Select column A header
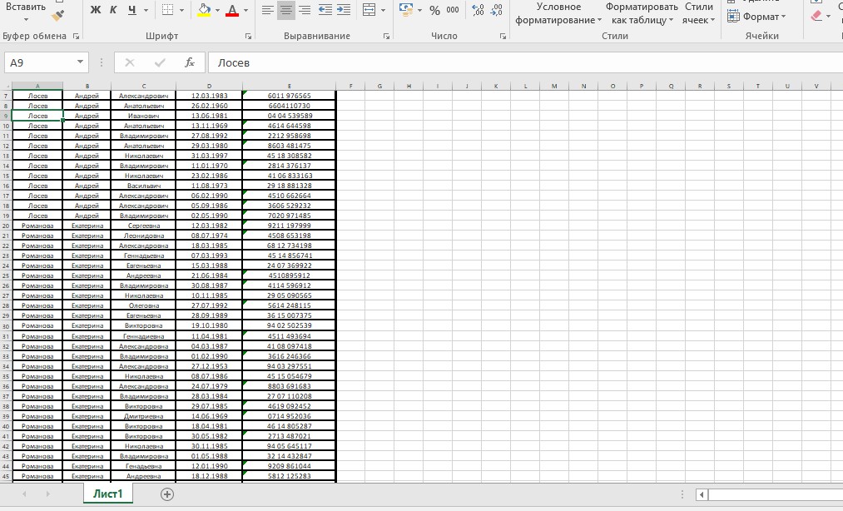Screen dimensions: 843x511 click(x=37, y=86)
